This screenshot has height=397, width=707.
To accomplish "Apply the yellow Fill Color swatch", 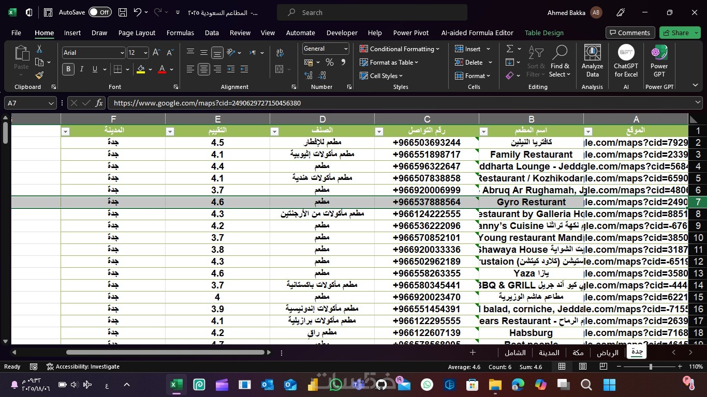I will pos(141,69).
